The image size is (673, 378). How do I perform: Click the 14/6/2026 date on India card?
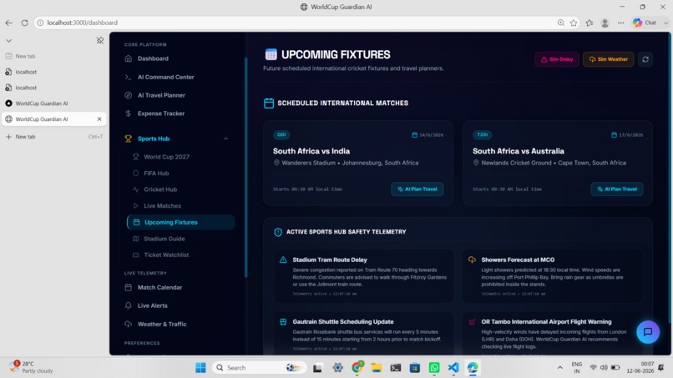pos(428,134)
